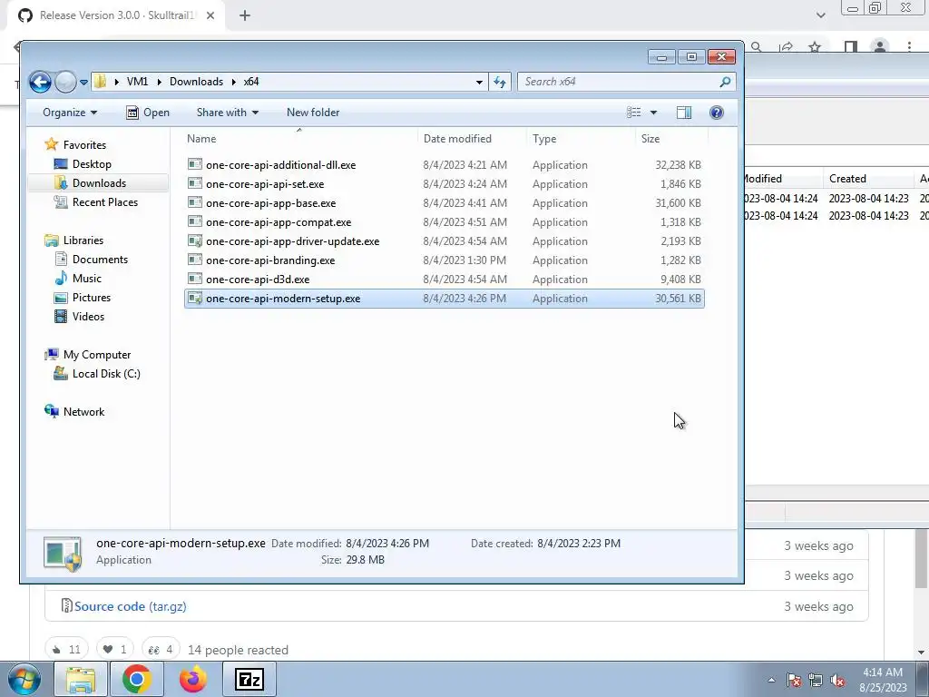Click the Chrome share icon

tap(787, 47)
